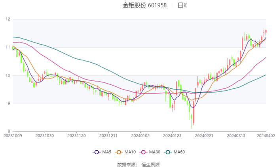Screen dimensions: 277x168
Task: Click the 20240221 date on the x-axis
Action: [x=204, y=135]
